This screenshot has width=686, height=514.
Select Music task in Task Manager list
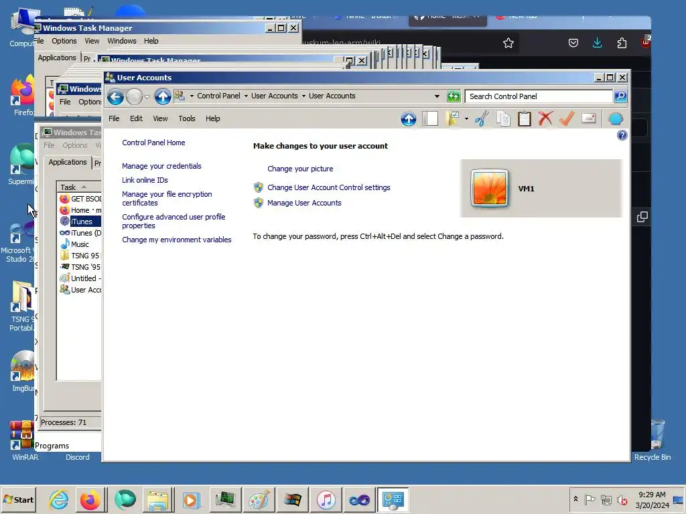point(80,244)
